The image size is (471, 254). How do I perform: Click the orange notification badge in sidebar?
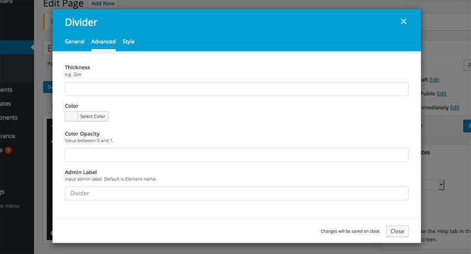pos(8,150)
